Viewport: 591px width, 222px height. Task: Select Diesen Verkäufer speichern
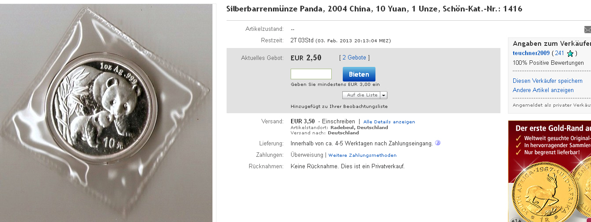click(x=548, y=81)
